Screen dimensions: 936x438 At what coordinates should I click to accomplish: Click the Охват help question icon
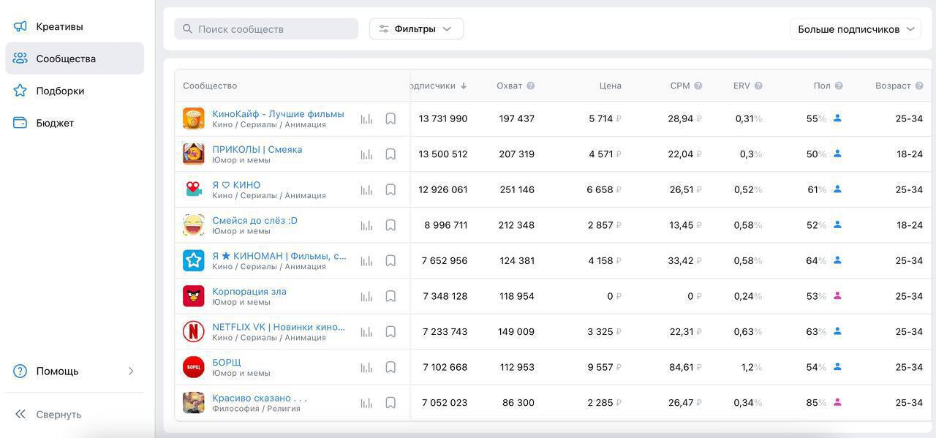pyautogui.click(x=531, y=86)
